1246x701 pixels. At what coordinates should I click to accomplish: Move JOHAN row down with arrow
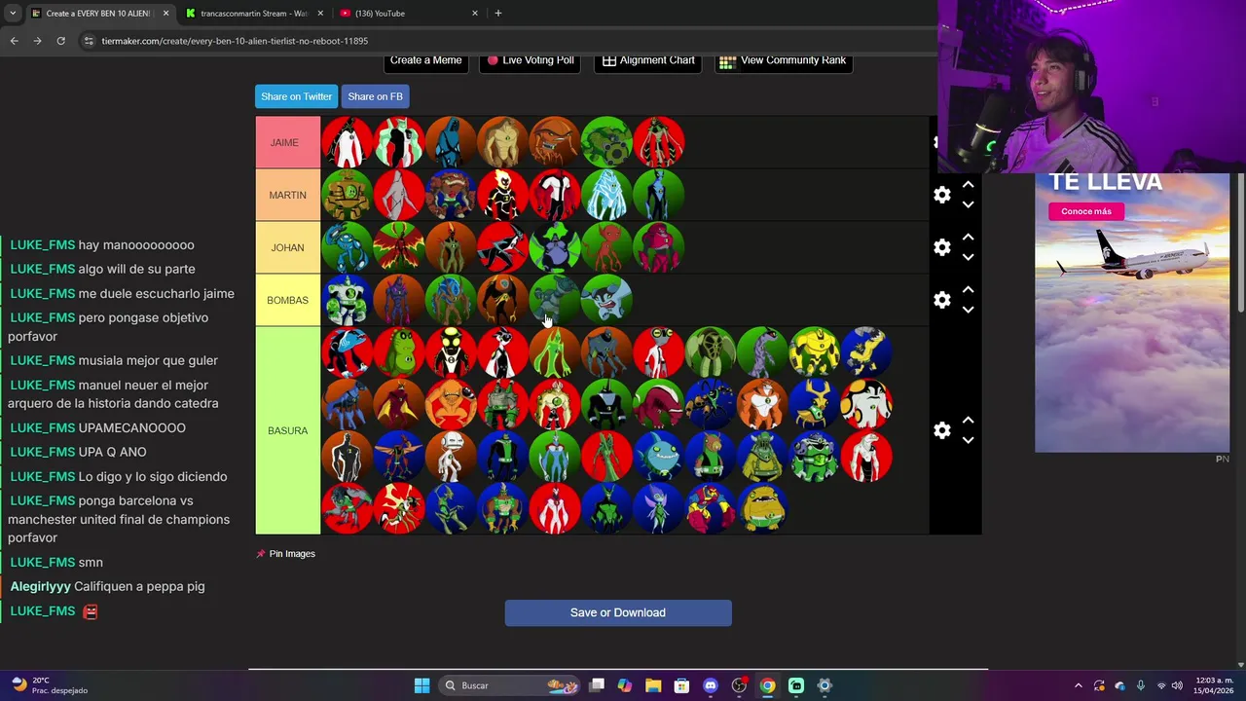pyautogui.click(x=968, y=257)
